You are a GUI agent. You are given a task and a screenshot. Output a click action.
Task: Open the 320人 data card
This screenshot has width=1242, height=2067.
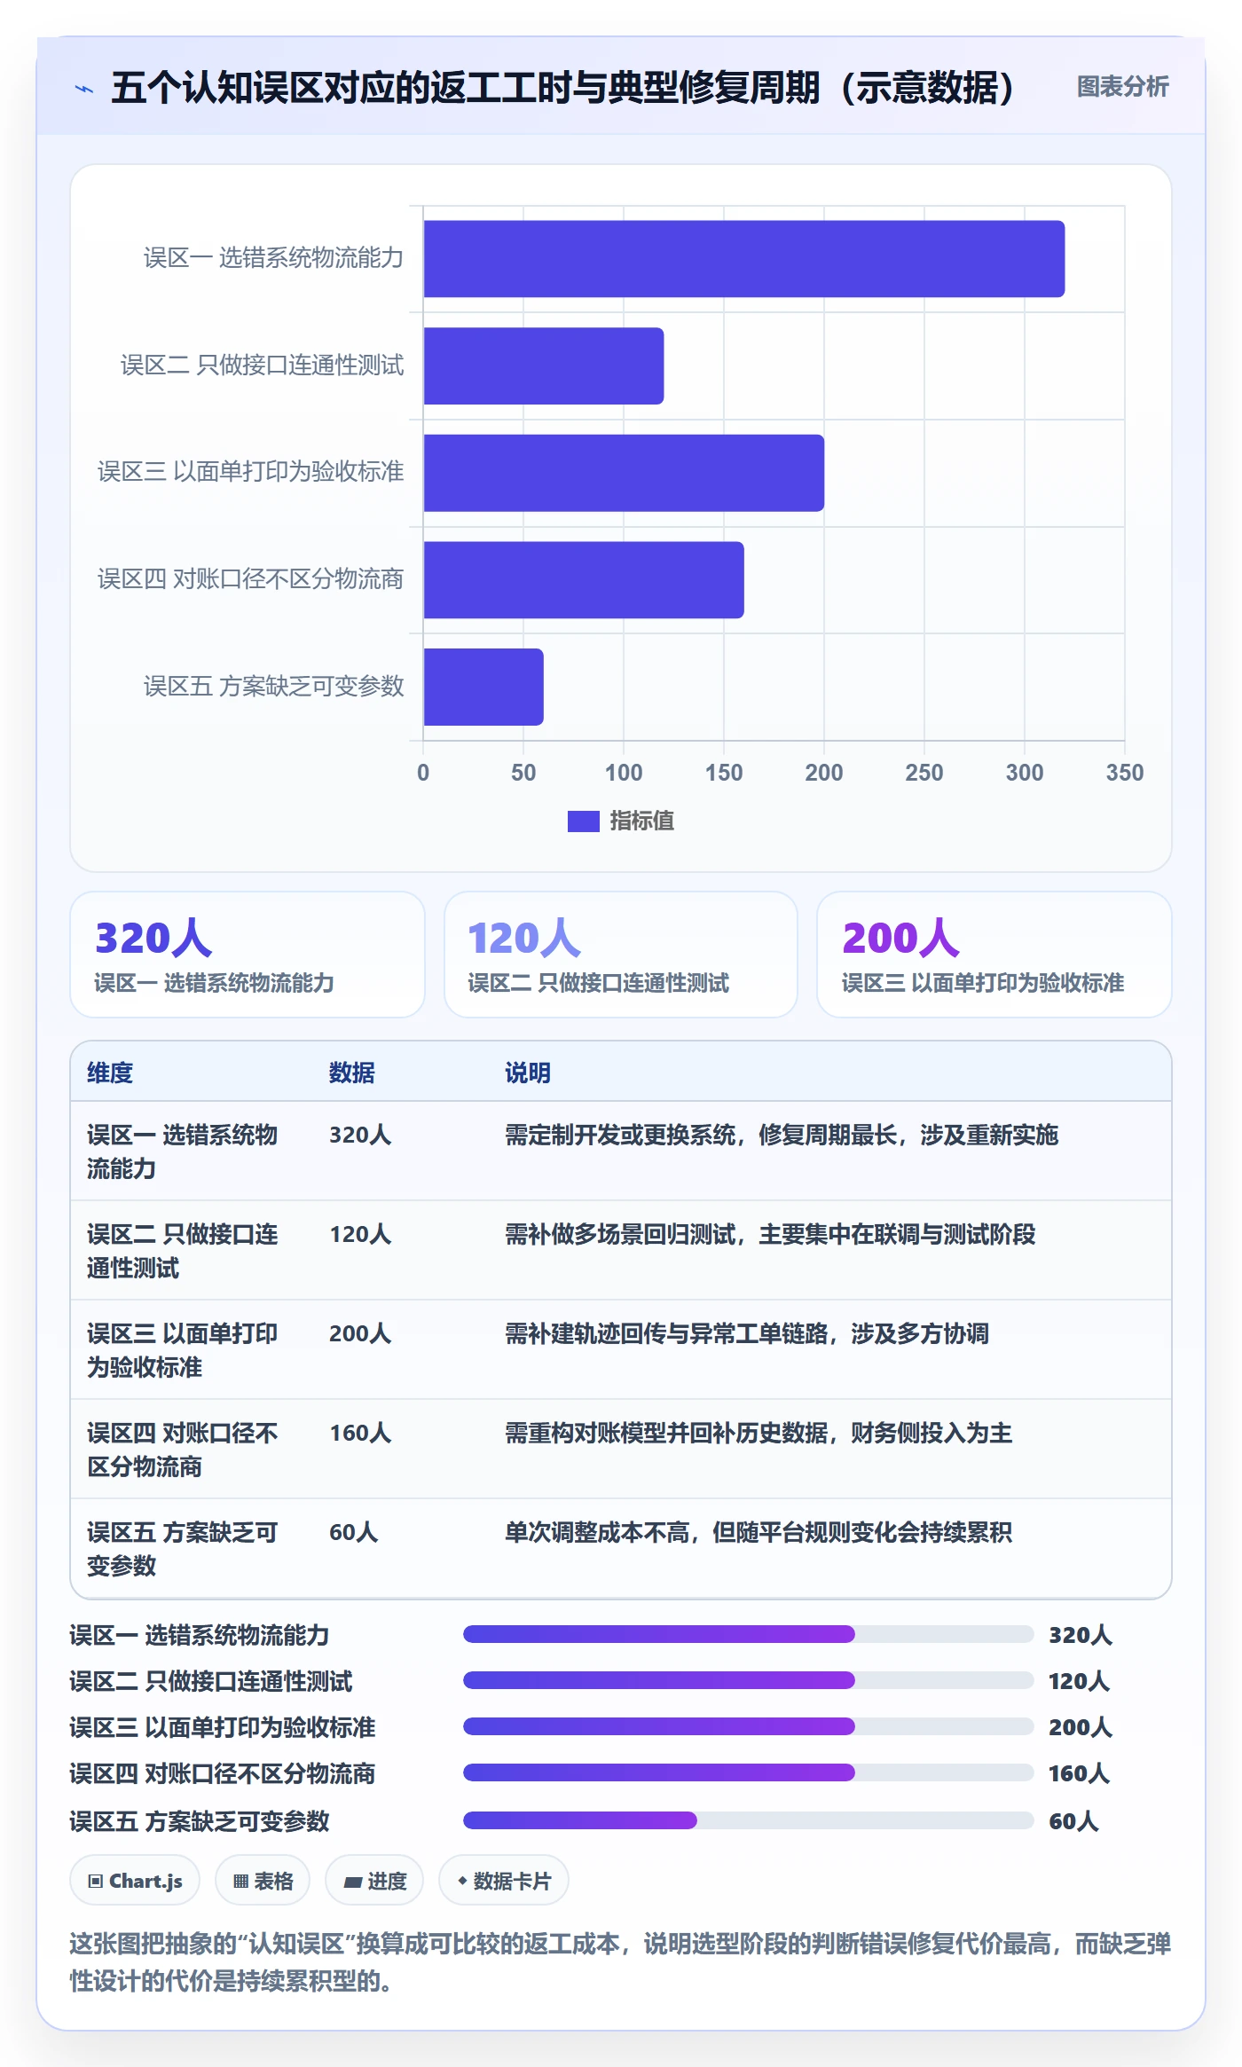[248, 955]
